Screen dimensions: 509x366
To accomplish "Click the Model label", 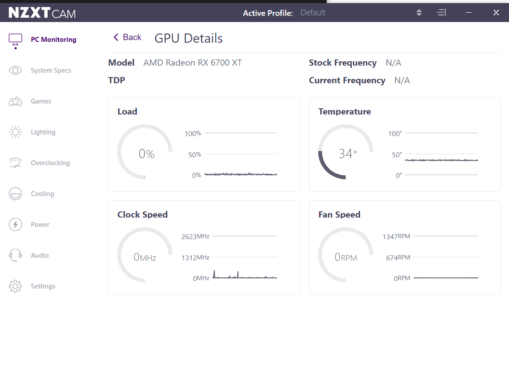I will click(121, 63).
